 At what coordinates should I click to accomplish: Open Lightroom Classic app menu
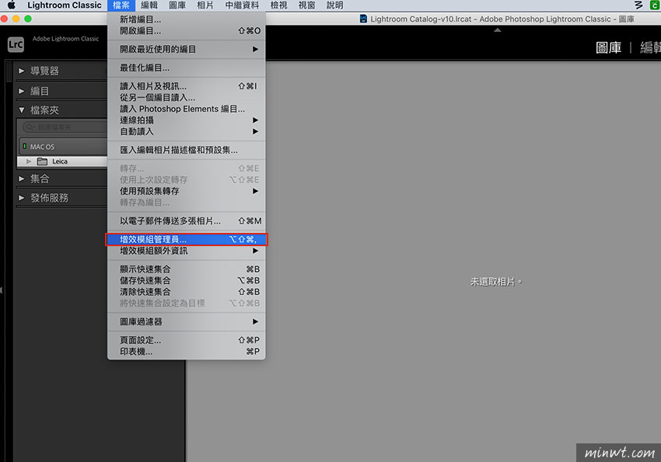coord(65,5)
